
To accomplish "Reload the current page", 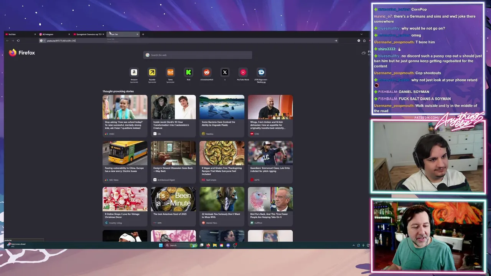I will [18, 41].
